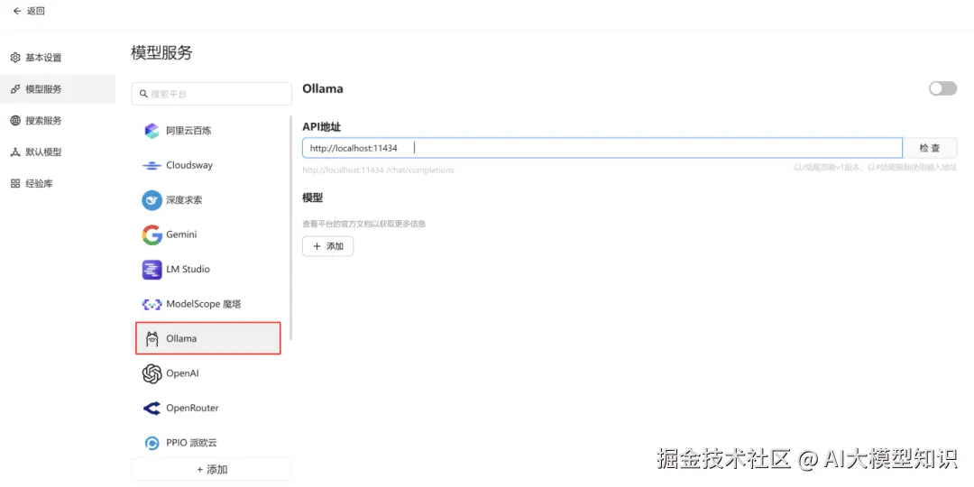Focus the API地址 input field

[x=602, y=148]
